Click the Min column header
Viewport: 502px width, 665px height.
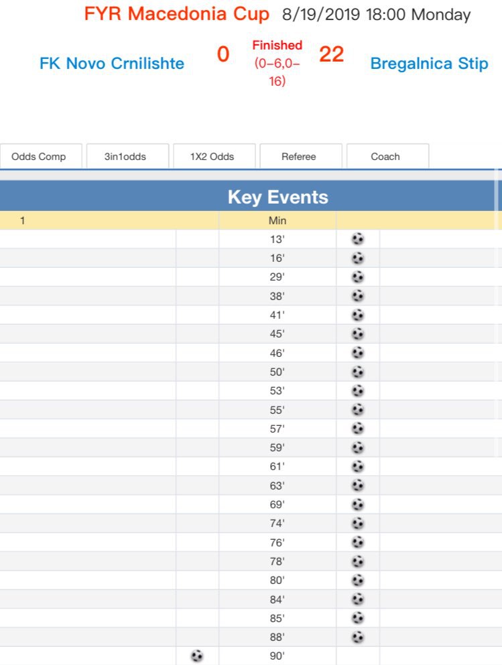277,220
